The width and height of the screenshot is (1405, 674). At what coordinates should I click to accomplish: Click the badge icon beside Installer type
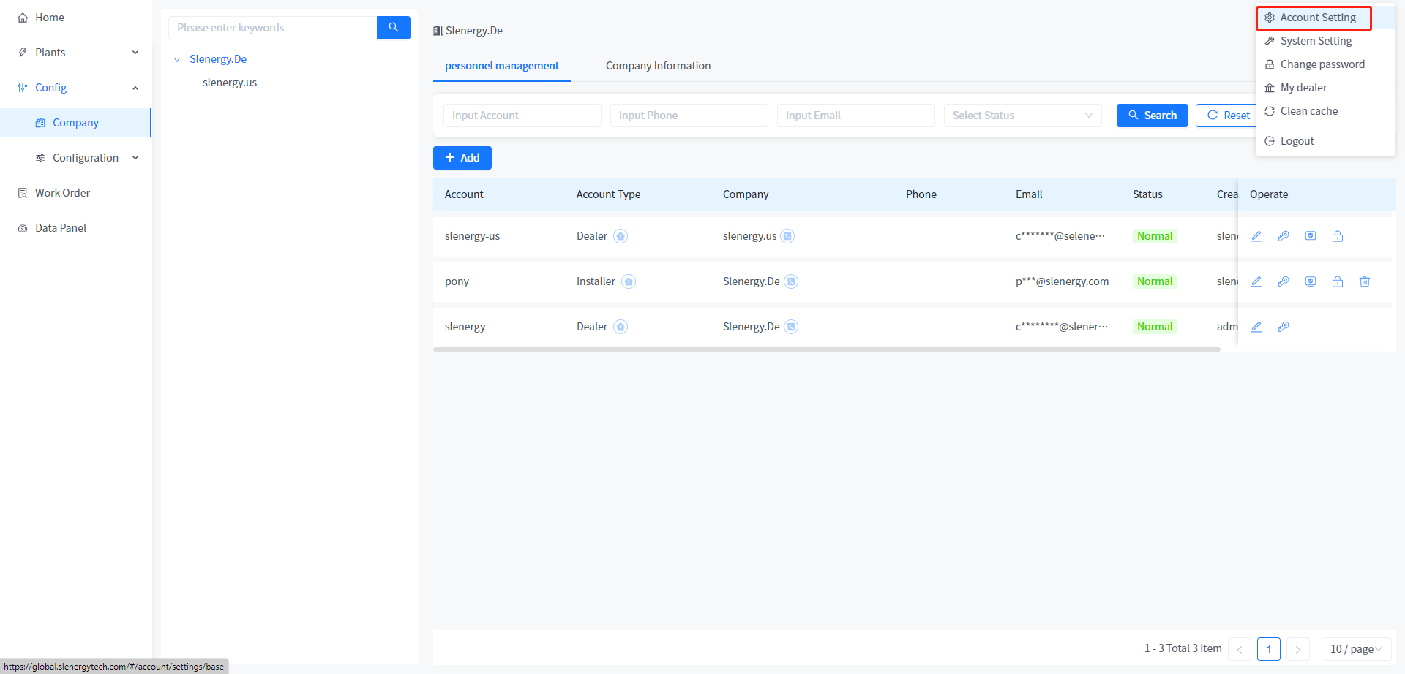click(629, 281)
